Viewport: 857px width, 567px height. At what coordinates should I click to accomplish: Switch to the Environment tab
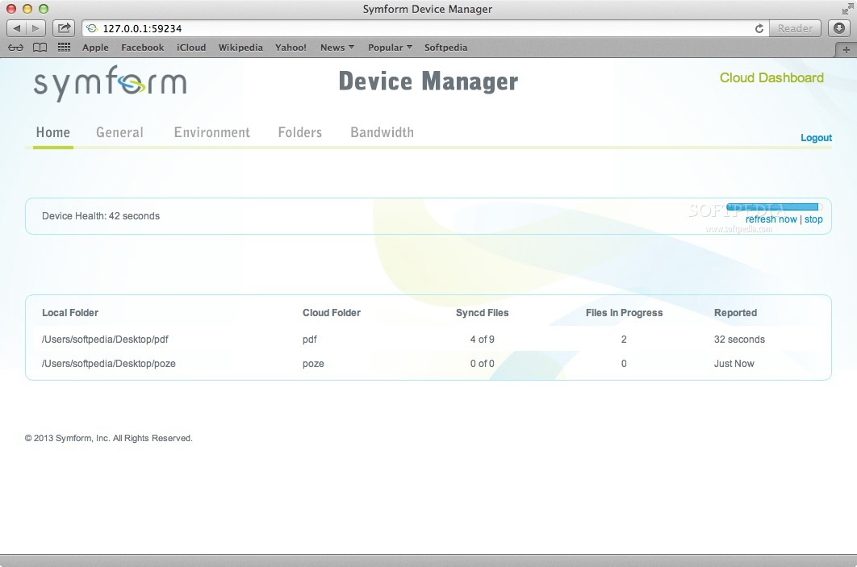point(212,132)
